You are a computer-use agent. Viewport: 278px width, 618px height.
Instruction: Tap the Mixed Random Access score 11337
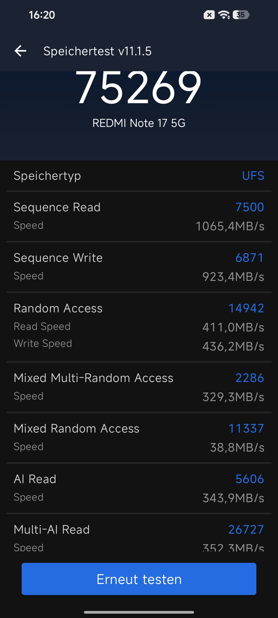click(x=246, y=428)
